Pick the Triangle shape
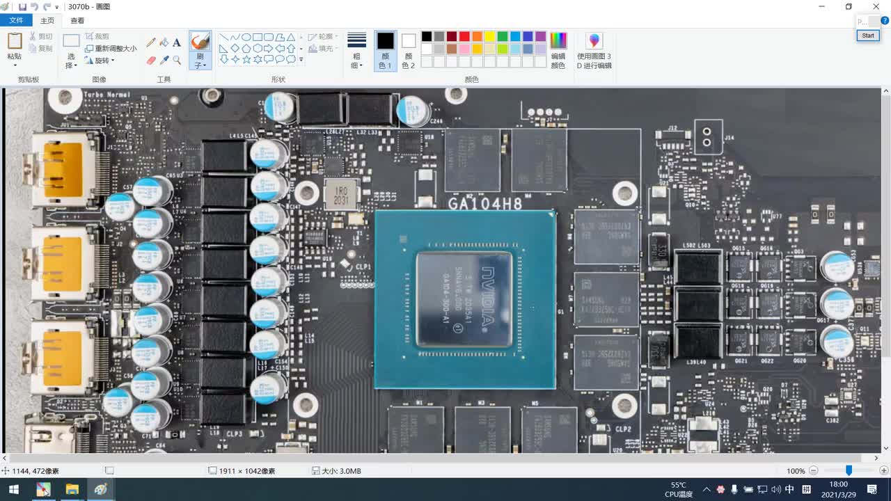This screenshot has height=501, width=891. coord(291,37)
